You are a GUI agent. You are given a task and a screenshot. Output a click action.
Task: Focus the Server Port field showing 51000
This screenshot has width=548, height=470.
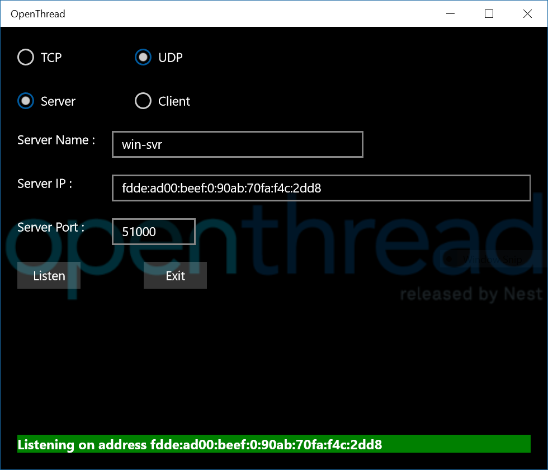tap(154, 232)
